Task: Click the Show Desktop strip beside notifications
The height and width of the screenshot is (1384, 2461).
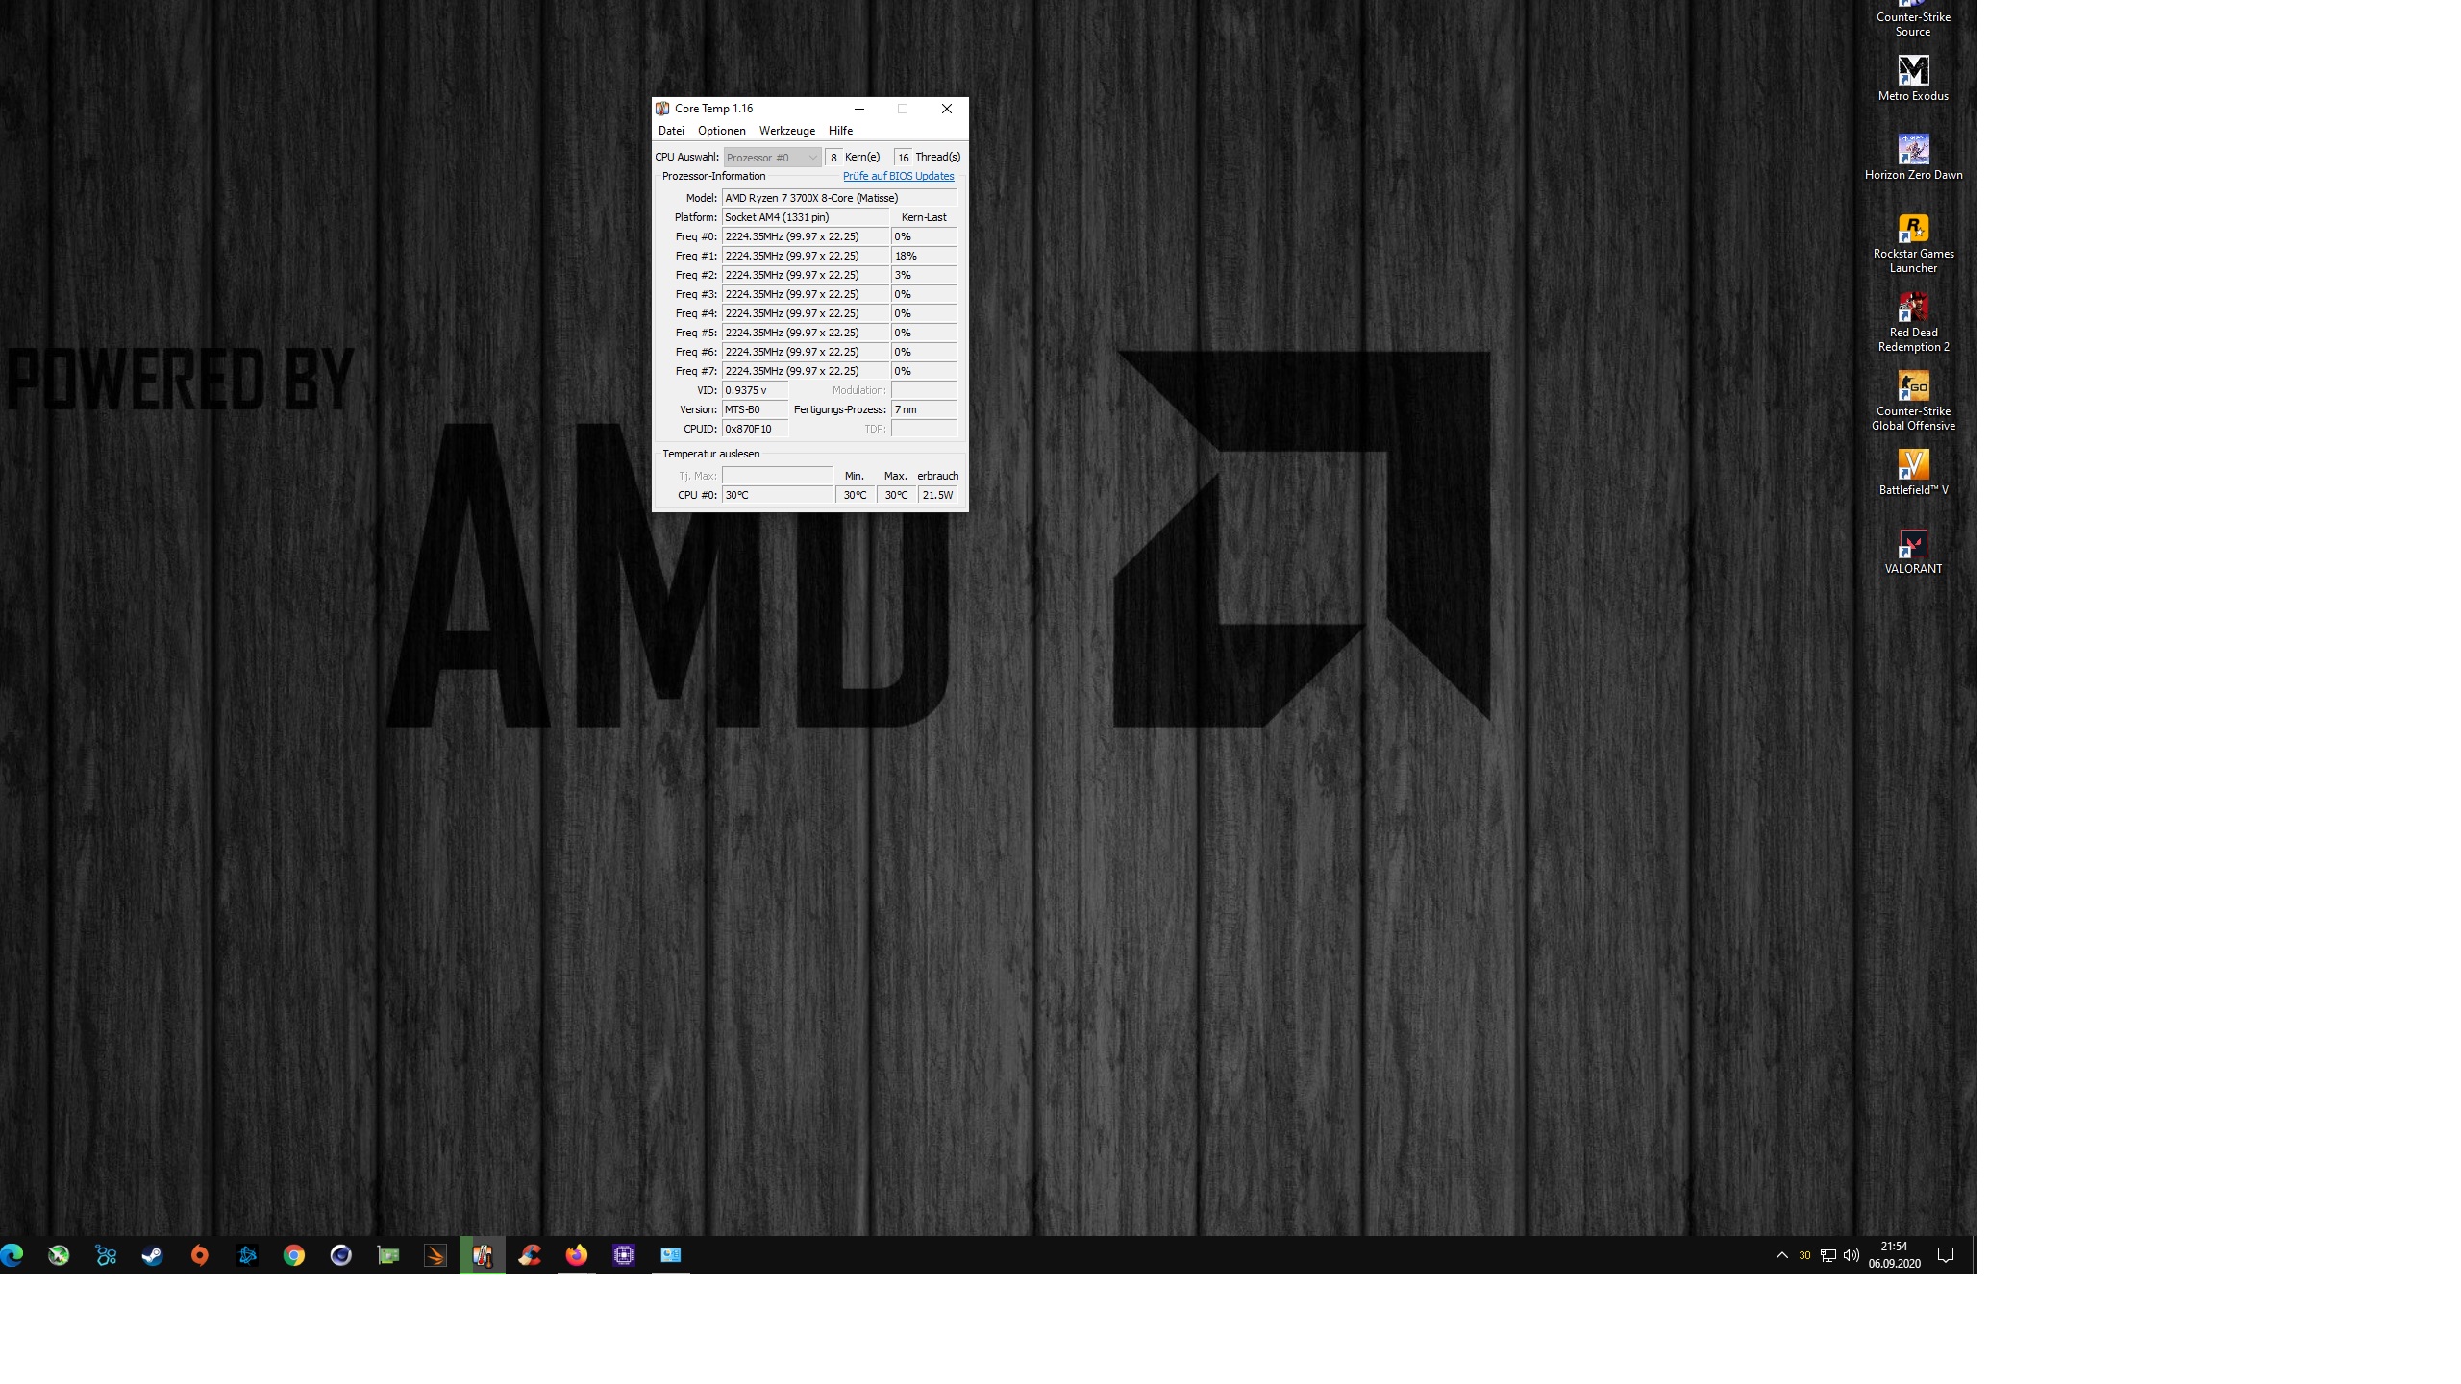Action: (x=1975, y=1255)
